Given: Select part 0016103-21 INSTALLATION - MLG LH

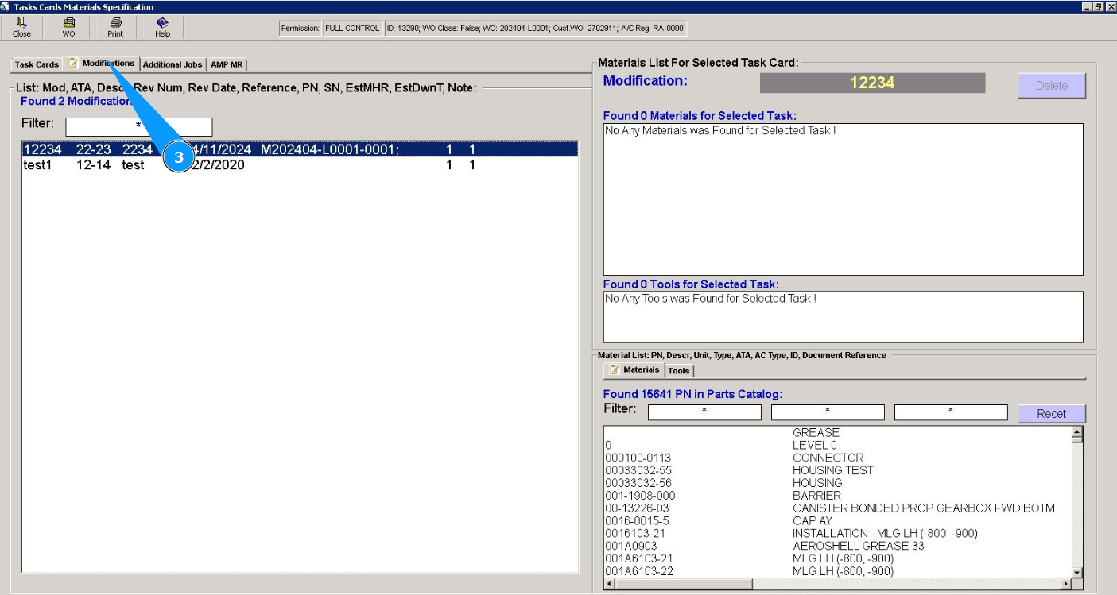Looking at the screenshot, I should pos(837,533).
